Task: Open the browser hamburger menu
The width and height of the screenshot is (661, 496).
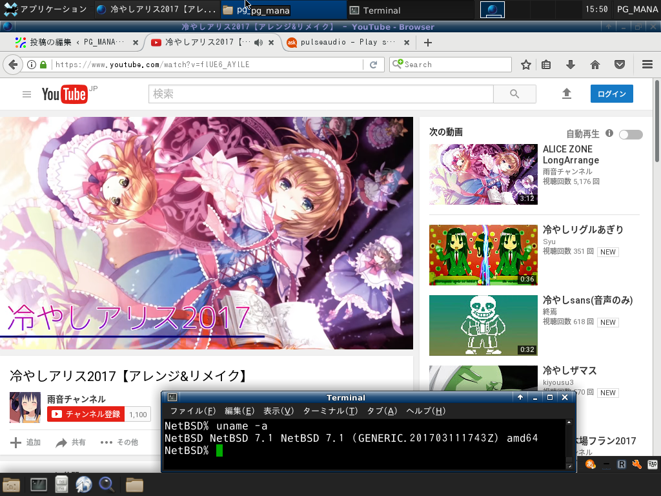Action: click(647, 65)
